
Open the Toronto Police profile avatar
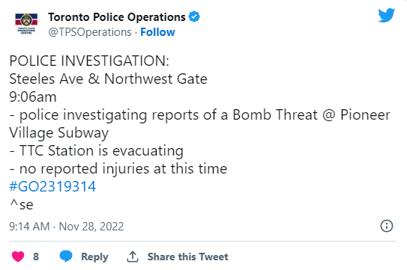26,24
